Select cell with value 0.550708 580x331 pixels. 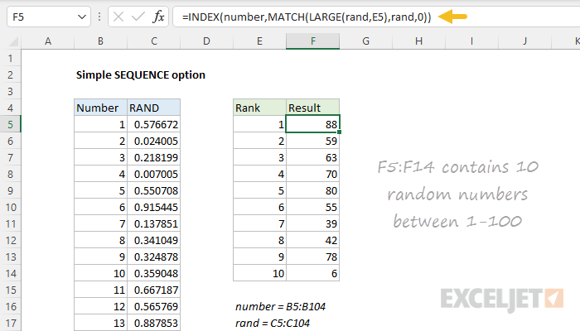coord(154,190)
